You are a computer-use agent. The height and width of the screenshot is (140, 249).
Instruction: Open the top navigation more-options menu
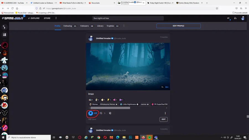[x=56, y=18]
